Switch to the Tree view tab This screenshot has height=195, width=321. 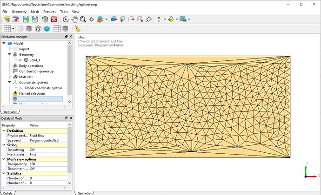pos(10,112)
